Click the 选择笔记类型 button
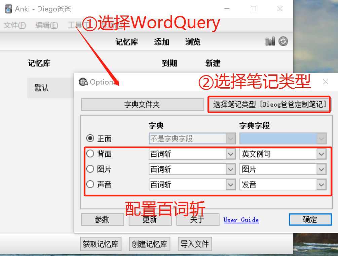The height and width of the screenshot is (256, 338). click(x=269, y=104)
